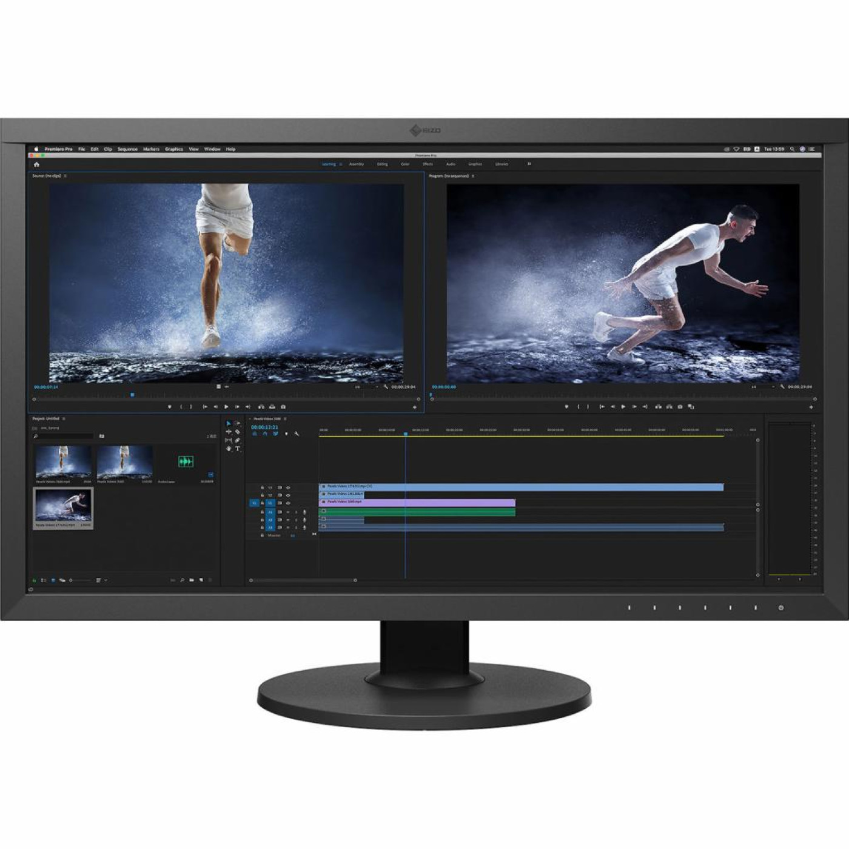Play the Program monitor video
Viewport: 849px width, 849px height.
pos(623,407)
